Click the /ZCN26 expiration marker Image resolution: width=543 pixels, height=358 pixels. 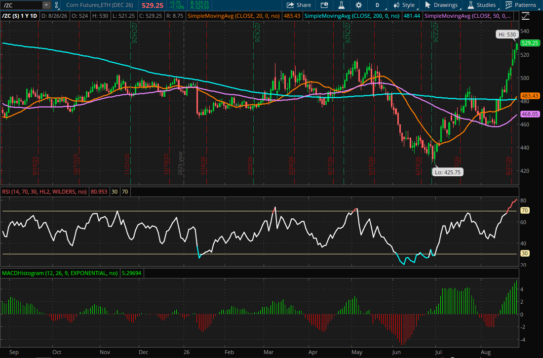coord(348,33)
